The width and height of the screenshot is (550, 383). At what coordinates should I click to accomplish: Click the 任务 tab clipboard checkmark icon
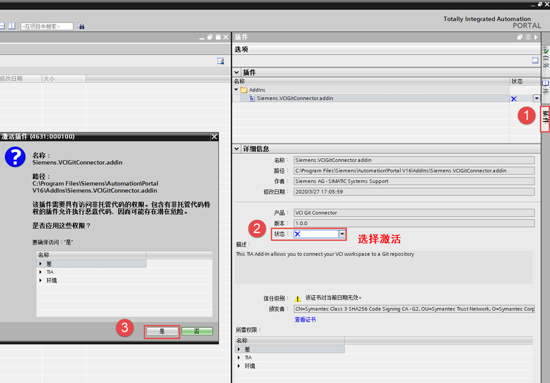546,50
